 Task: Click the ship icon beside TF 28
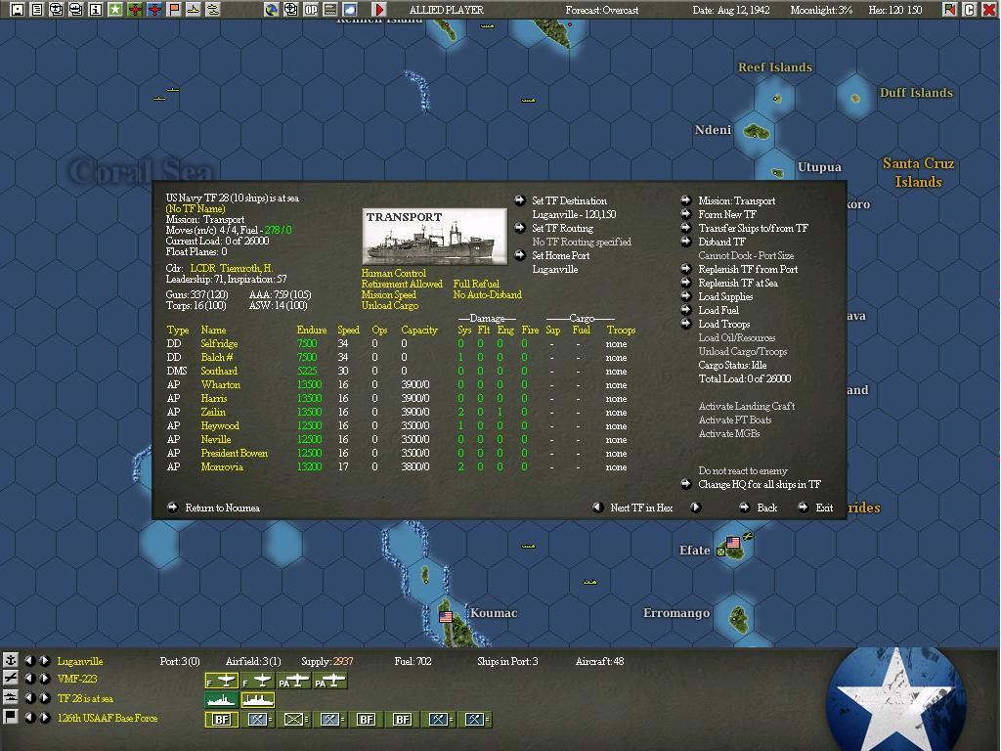(10, 697)
